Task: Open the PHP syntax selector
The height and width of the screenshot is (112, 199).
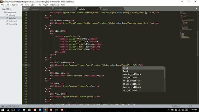Action: click(x=191, y=106)
